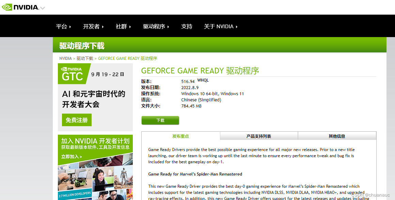The image size is (395, 200).
Task: Click the 免费注册 button in GTC banner
Action: 77,120
